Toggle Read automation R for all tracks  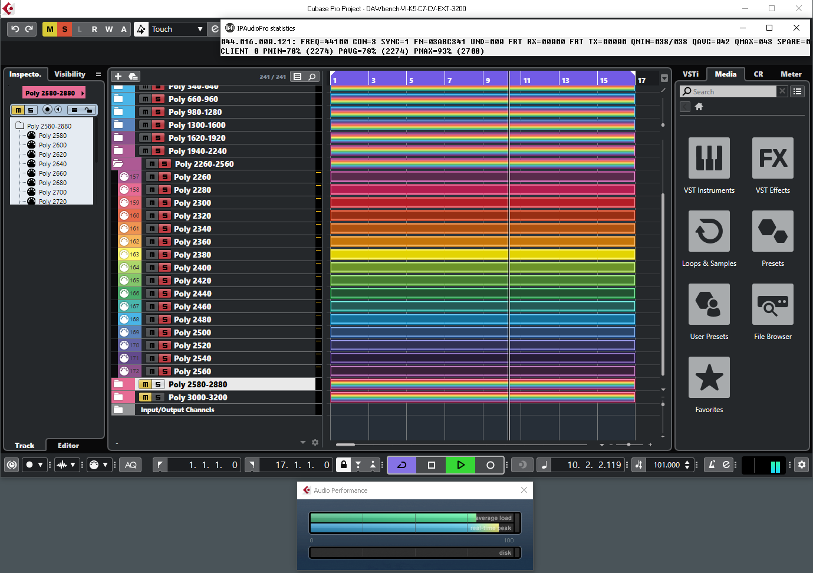[x=94, y=29]
